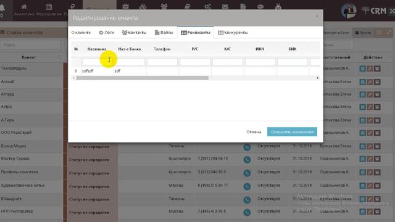Click phone call icon in Профиль-комплект row
Image resolution: width=395 pixels, height=222 pixels.
[247, 173]
